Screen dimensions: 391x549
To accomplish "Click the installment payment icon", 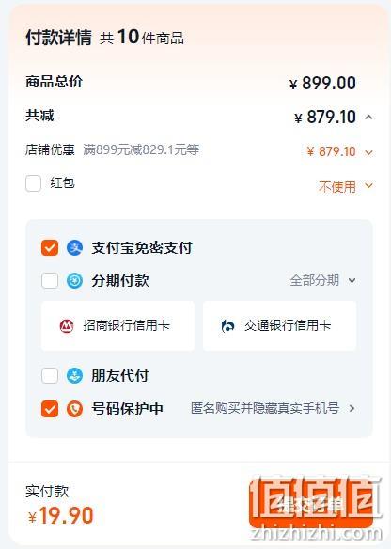I will 74,280.
